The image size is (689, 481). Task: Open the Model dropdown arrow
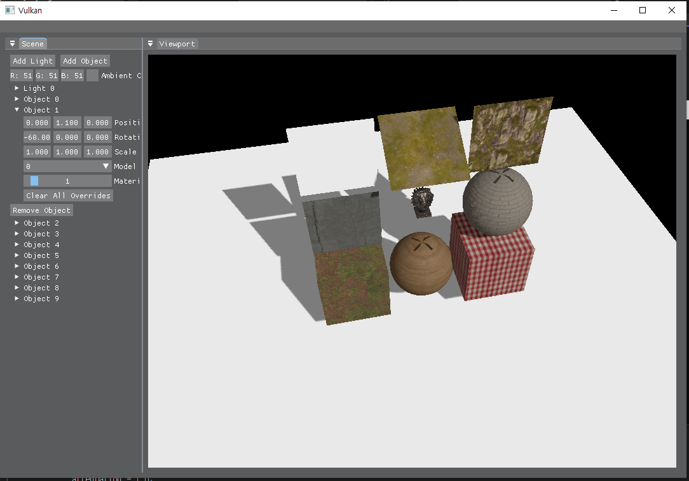pos(106,166)
